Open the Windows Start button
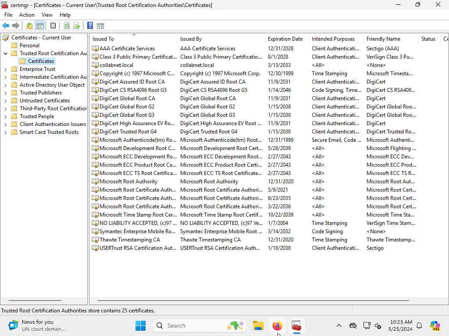Screen dimensions: 449x336 click(140, 325)
